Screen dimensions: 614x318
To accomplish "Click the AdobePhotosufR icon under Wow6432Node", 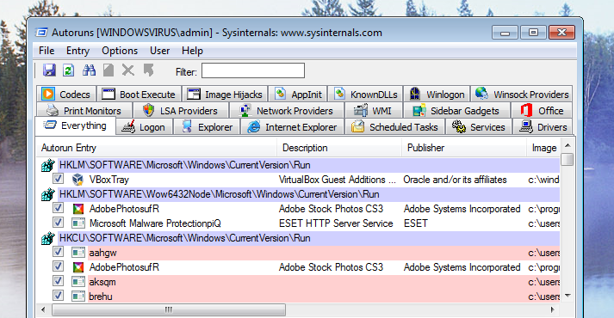I will pos(78,209).
